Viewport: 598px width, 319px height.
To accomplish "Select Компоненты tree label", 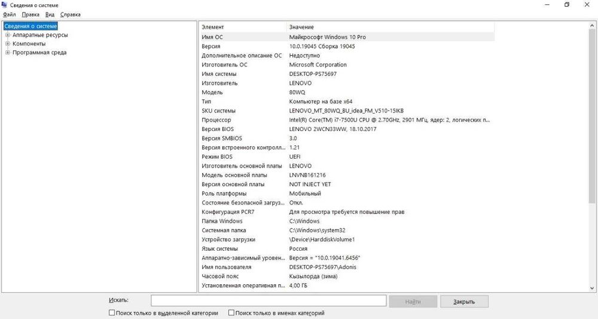I will 29,44.
